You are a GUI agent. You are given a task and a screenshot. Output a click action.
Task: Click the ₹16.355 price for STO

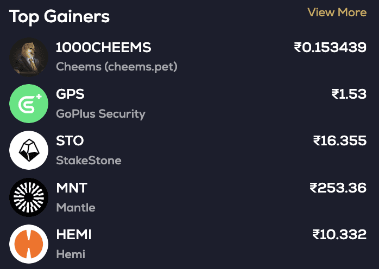(x=339, y=141)
